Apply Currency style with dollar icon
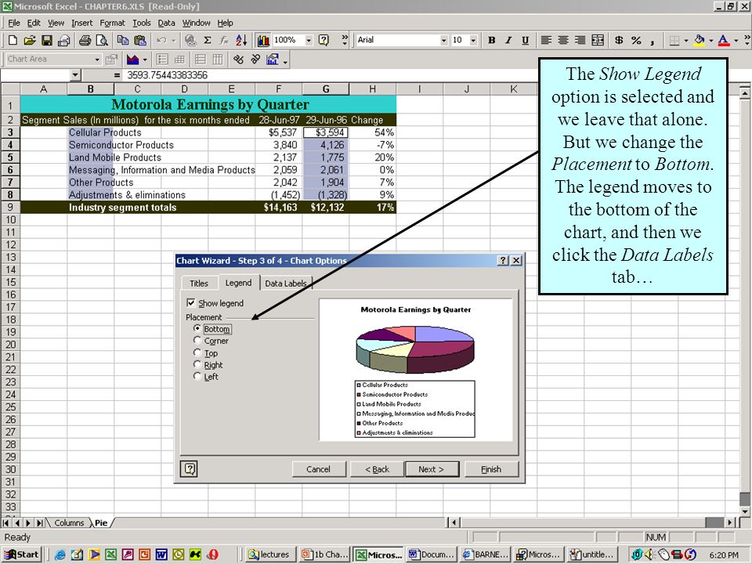752x564 pixels. tap(619, 41)
